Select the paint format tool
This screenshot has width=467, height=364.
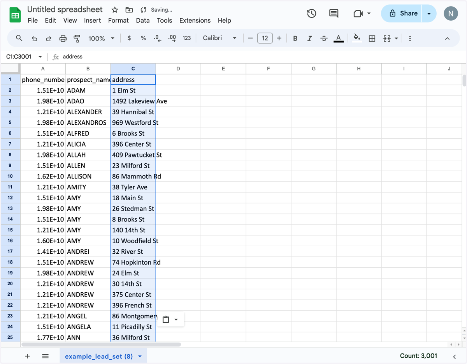click(77, 38)
